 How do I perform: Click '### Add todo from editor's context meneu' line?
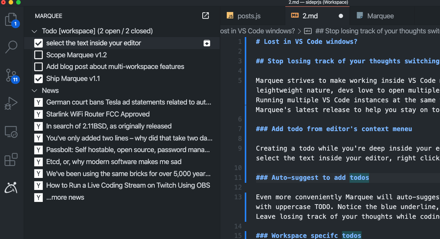click(334, 129)
